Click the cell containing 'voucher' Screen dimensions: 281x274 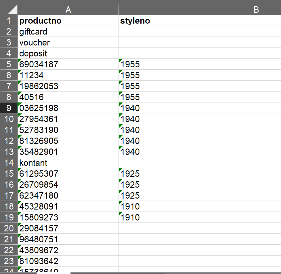click(68, 42)
